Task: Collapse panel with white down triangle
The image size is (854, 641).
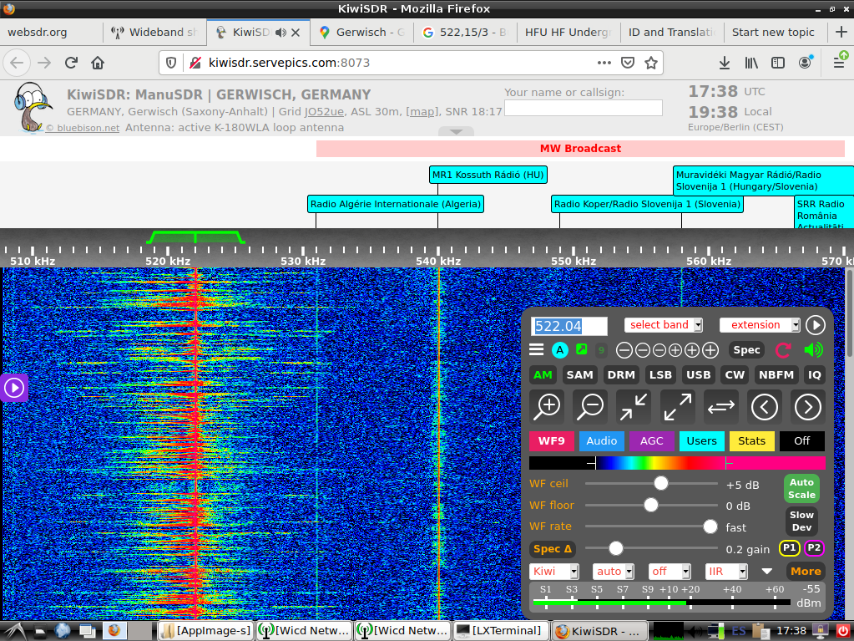Action: coord(767,572)
